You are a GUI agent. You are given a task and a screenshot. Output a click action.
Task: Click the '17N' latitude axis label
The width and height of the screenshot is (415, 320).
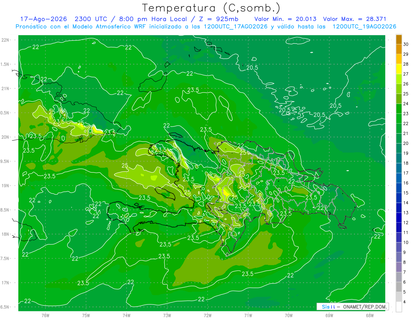click(x=5, y=283)
